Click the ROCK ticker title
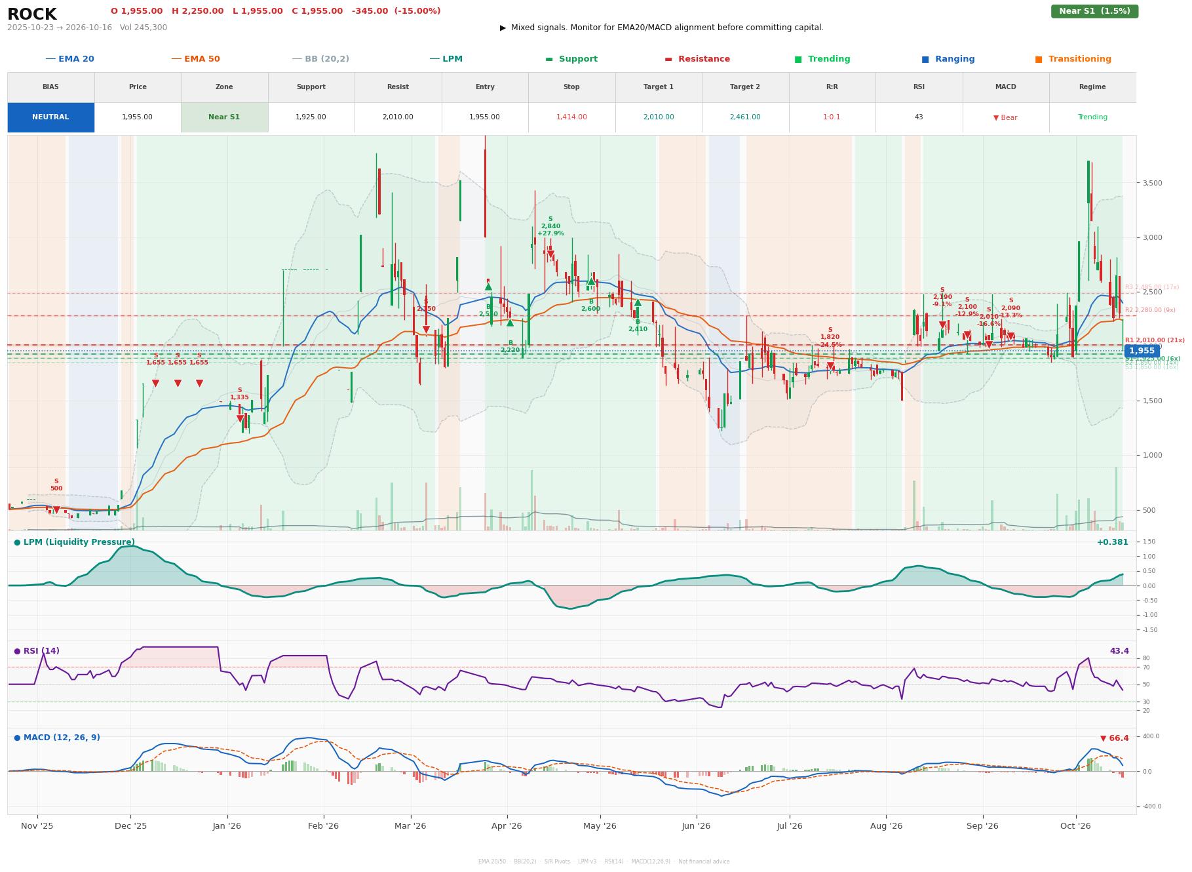This screenshot has height=872, width=1192. coord(32,14)
